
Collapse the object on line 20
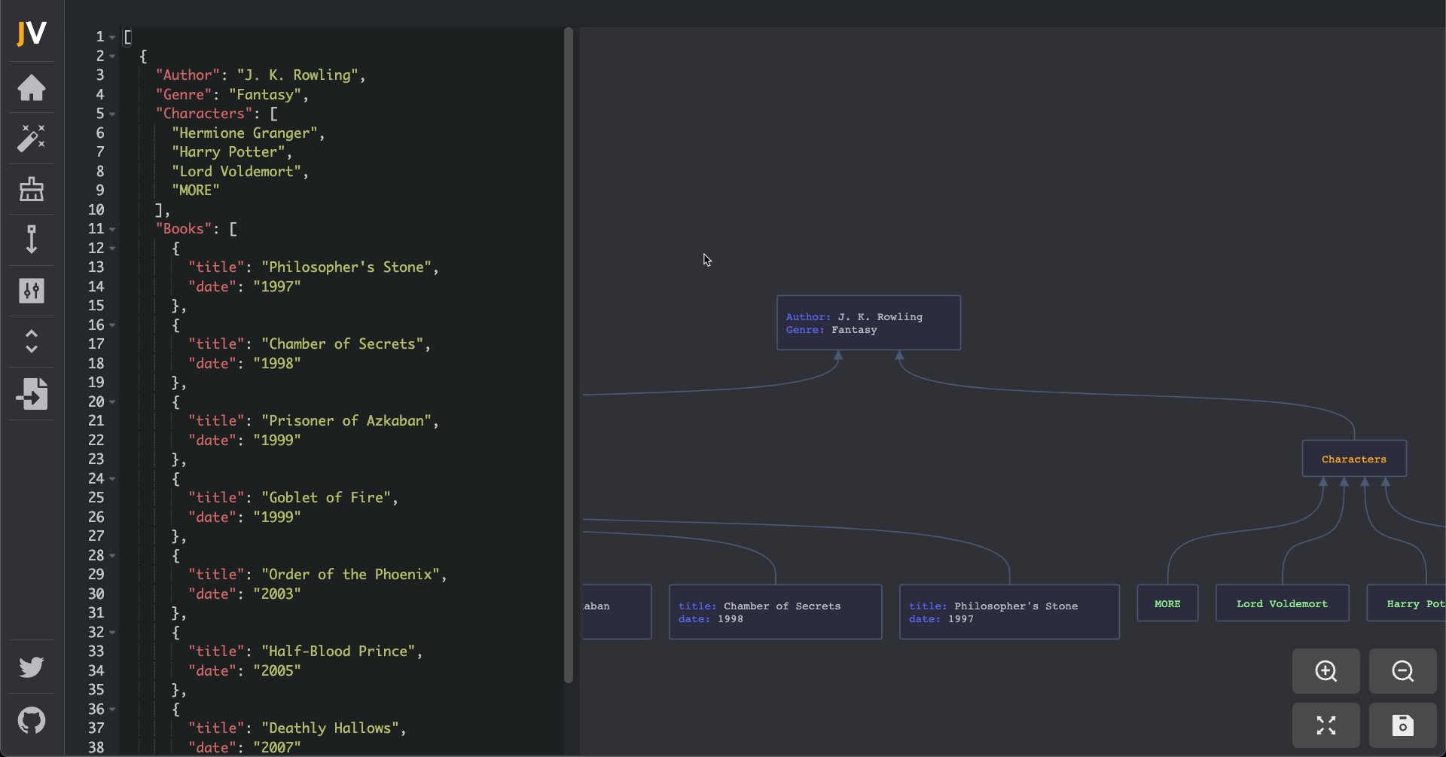112,402
